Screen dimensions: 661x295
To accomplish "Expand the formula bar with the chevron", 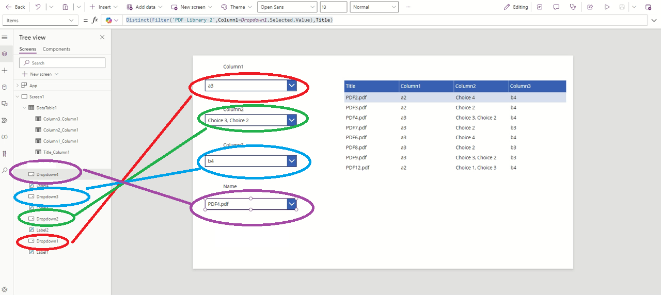I will [x=654, y=20].
